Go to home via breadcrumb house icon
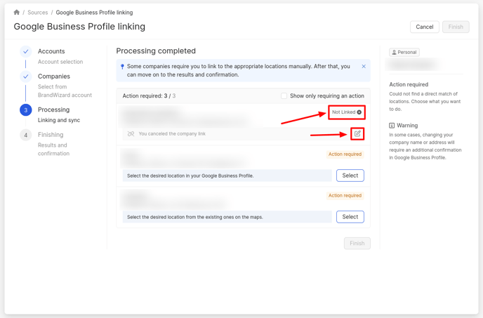483x318 pixels. pyautogui.click(x=17, y=13)
